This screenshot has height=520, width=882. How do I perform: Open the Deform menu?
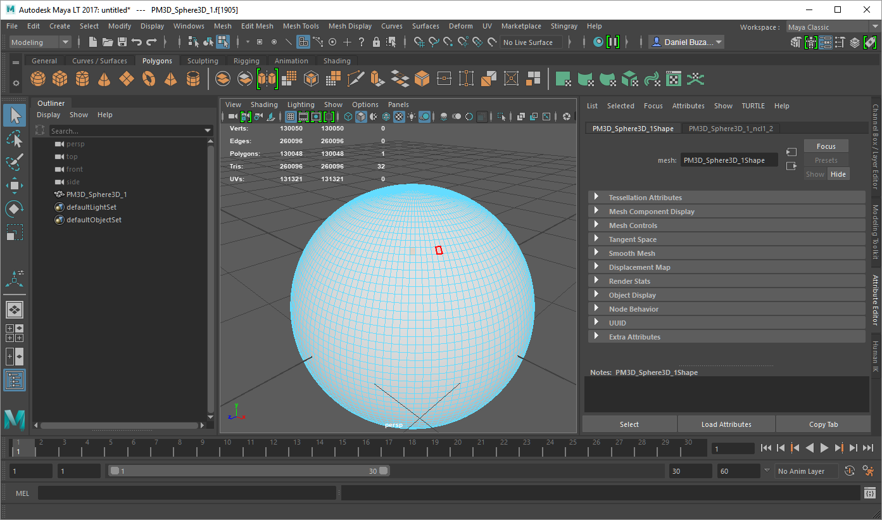coord(460,26)
